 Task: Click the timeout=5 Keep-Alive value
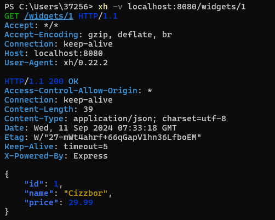click(85, 146)
